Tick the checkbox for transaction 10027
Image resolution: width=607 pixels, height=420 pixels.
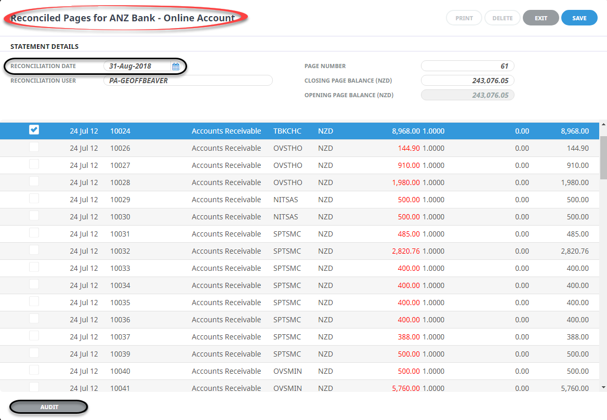coord(34,164)
